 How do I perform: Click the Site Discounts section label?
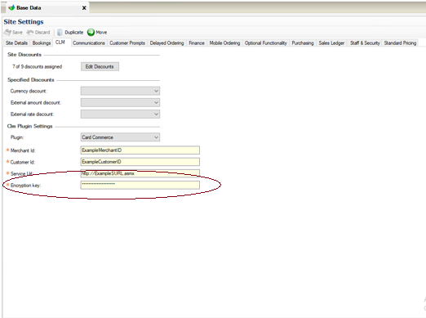tap(24, 55)
